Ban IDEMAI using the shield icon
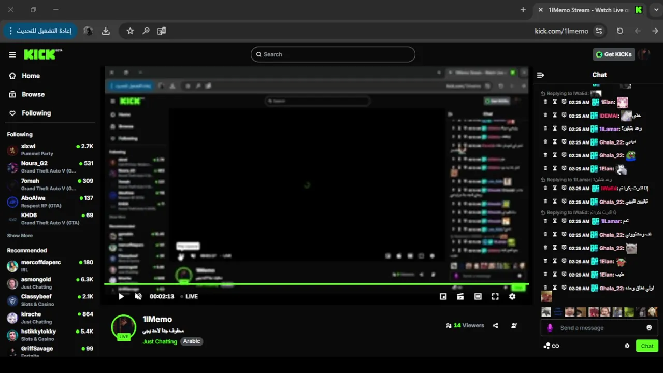663x373 pixels. click(564, 116)
